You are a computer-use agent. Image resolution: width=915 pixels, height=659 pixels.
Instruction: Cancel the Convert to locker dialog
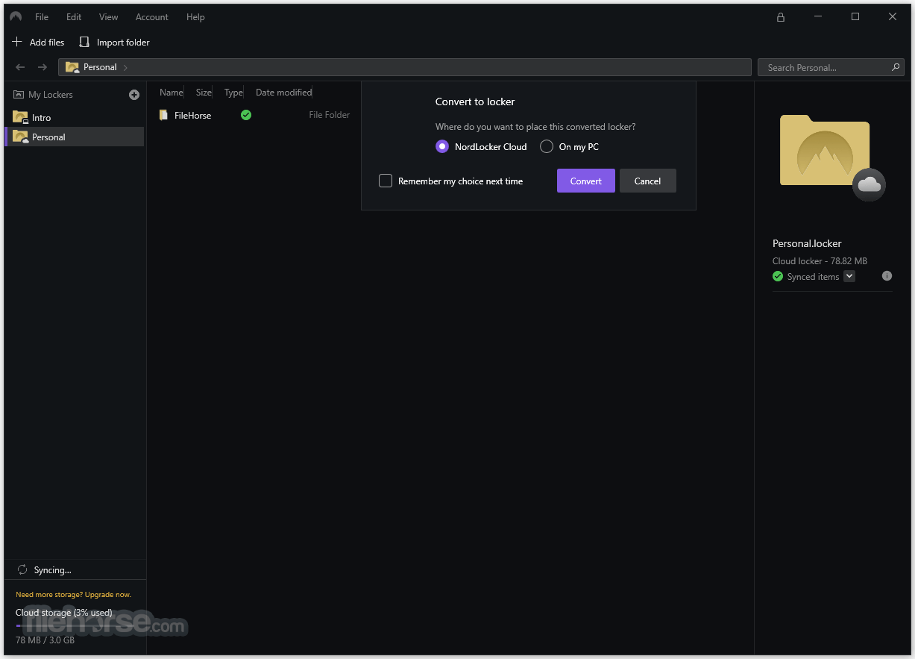click(x=647, y=181)
